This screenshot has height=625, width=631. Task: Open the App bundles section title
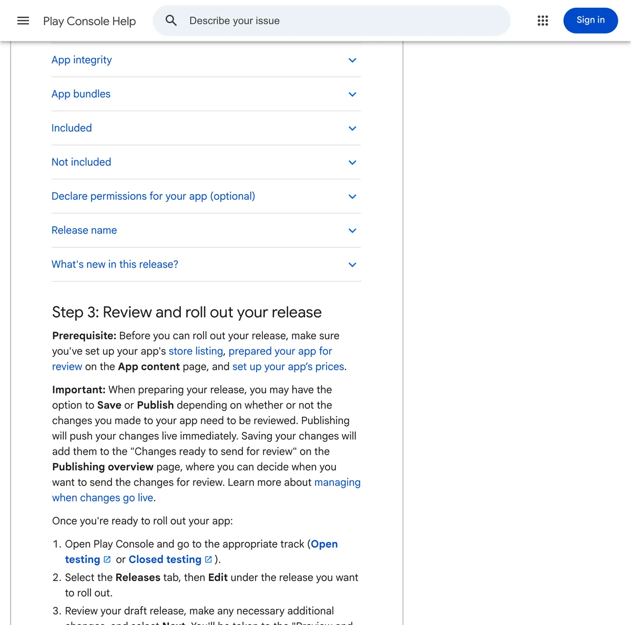pos(81,94)
